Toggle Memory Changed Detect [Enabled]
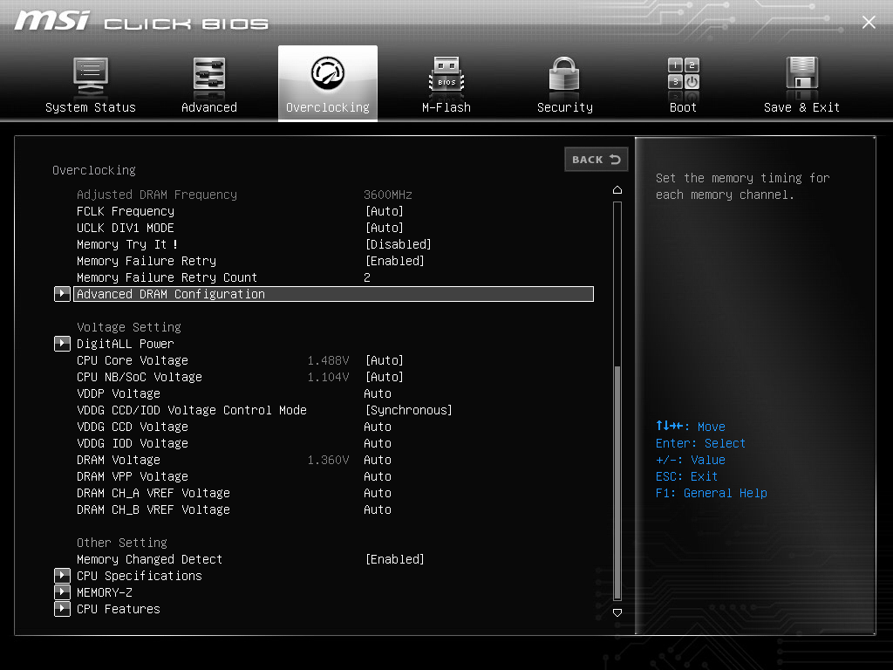The image size is (893, 670). tap(395, 559)
